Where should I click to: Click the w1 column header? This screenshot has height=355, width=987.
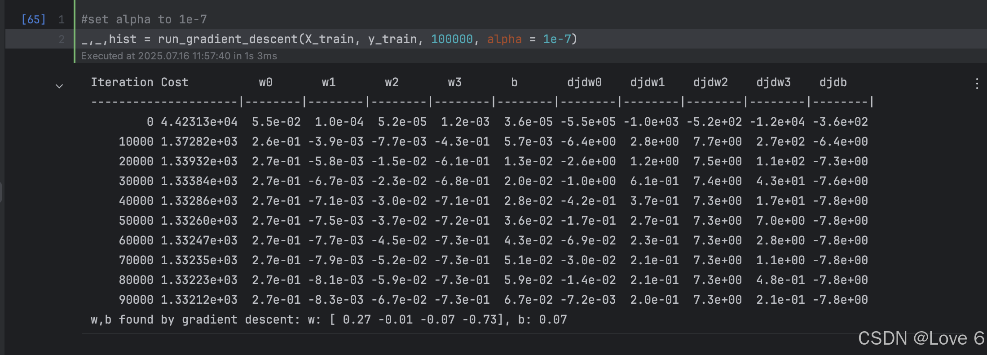pyautogui.click(x=329, y=82)
